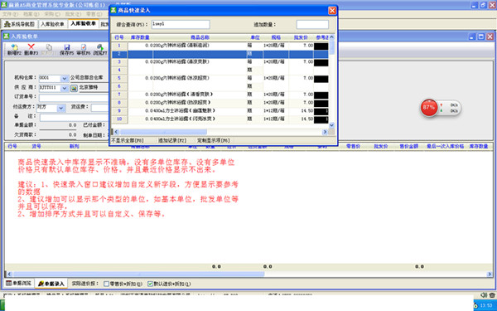
Task: Click the dialog horizontal scrollbar left arrow
Action: pyautogui.click(x=116, y=132)
